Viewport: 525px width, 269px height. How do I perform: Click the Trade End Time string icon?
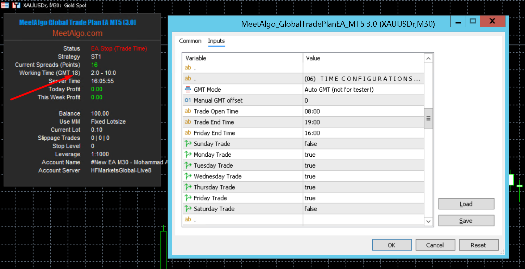click(188, 122)
